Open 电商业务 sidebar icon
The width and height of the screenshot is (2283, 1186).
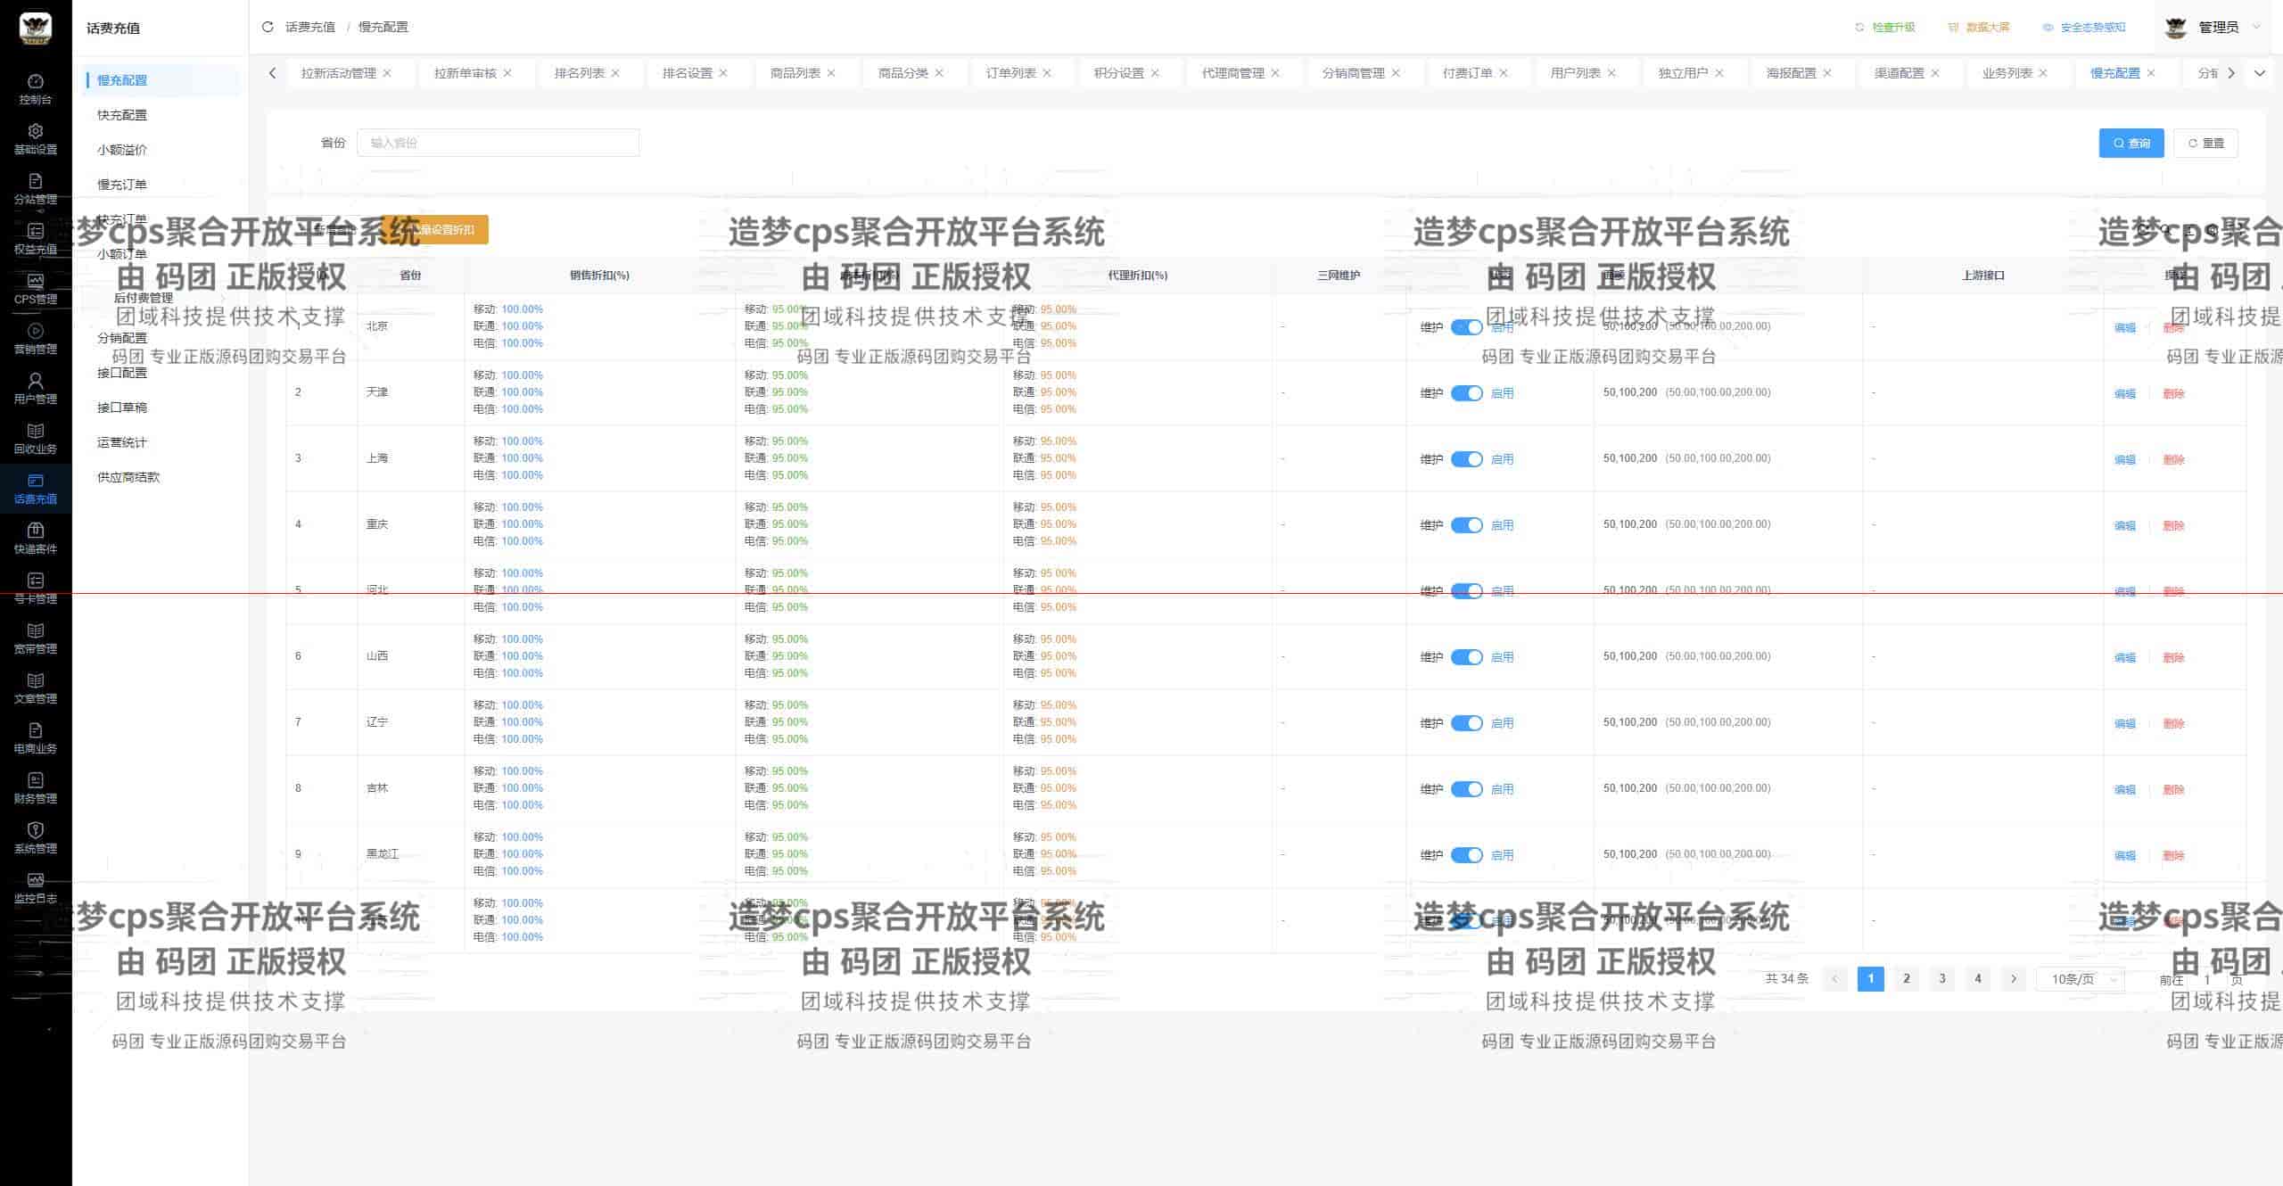pos(36,738)
